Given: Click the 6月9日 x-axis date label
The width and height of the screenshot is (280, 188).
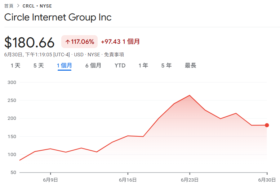Looking at the screenshot, I should coord(50,180).
